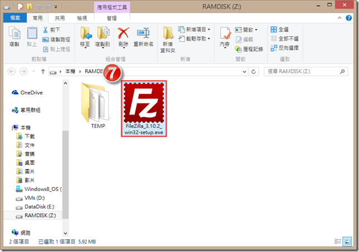Click the 複製 (Copy) ribbon icon
Screen dimensions: 359x252
14,37
